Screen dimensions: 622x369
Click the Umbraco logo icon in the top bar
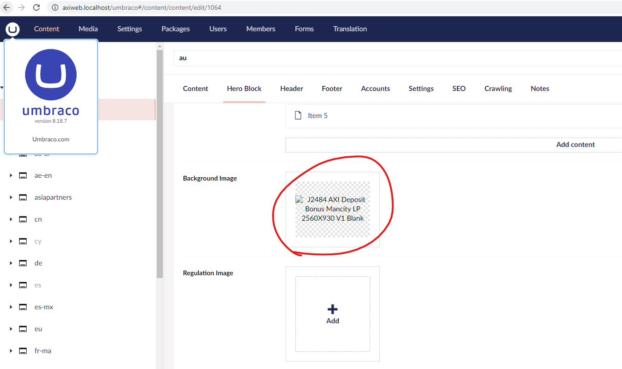pyautogui.click(x=12, y=29)
